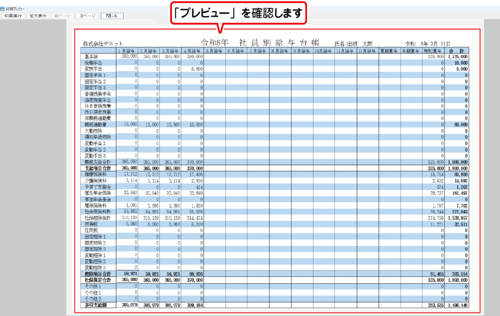
Task: Click the 特別賞与 column header
Action: [x=433, y=50]
